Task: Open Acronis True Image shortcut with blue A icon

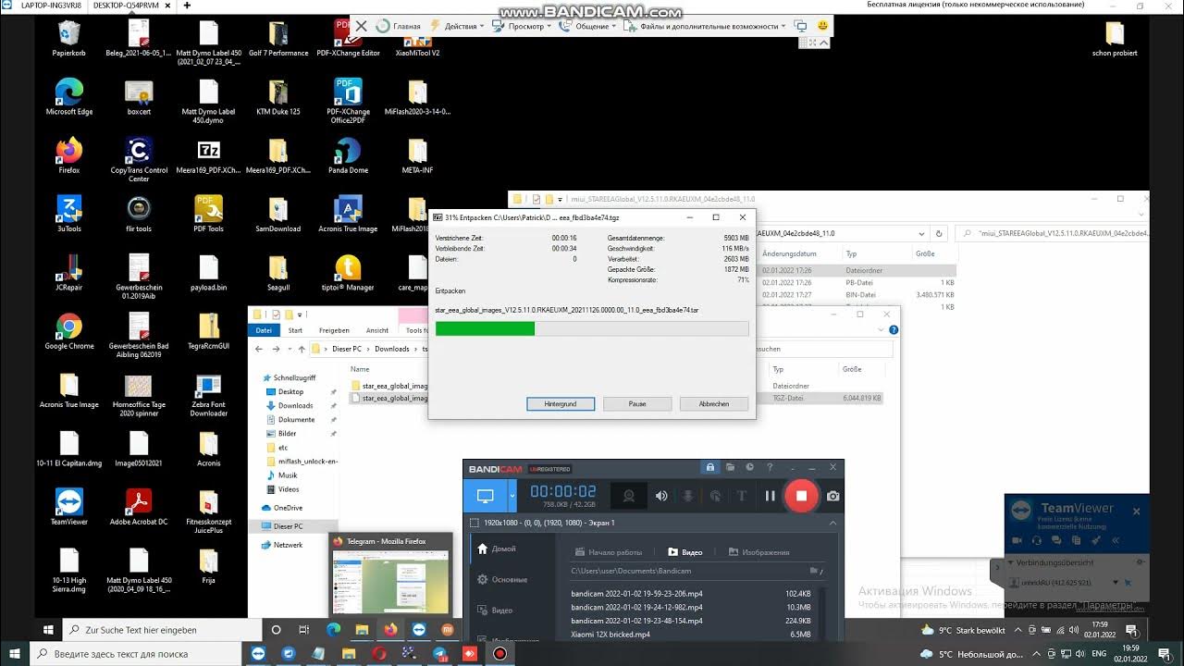Action: (348, 214)
